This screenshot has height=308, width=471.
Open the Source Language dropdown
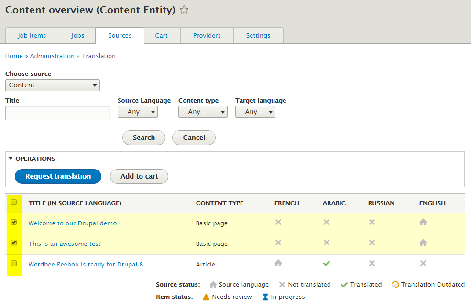pyautogui.click(x=138, y=112)
